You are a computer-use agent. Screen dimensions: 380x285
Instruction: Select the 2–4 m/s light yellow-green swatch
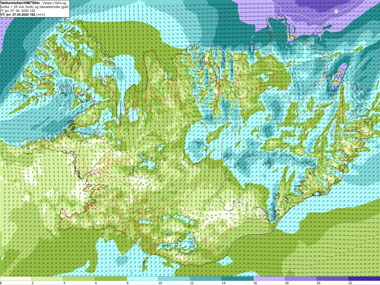47,279
